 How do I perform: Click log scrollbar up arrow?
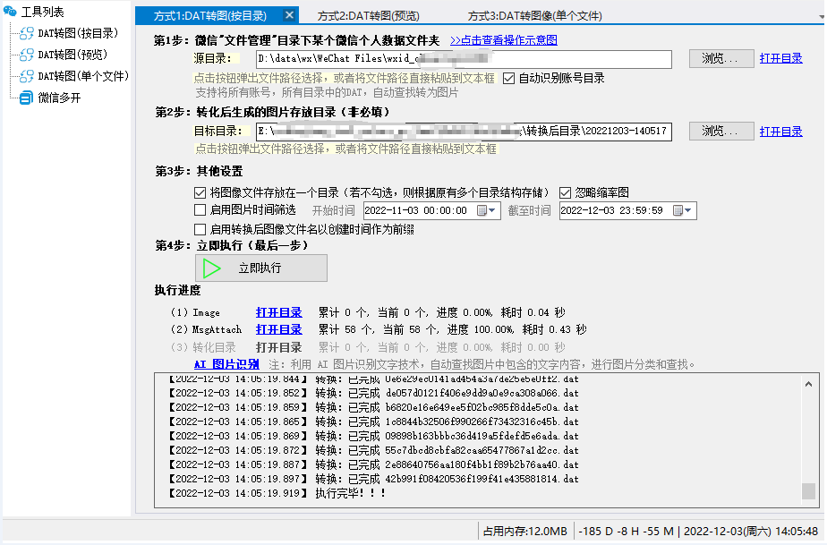[x=808, y=384]
